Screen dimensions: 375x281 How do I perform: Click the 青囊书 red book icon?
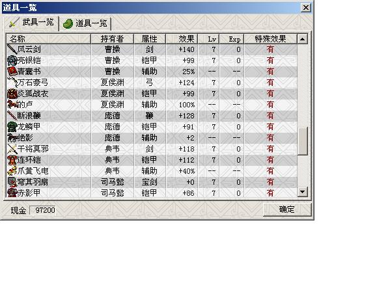[12, 72]
